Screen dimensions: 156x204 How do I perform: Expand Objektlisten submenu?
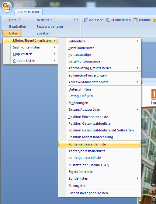point(30,54)
